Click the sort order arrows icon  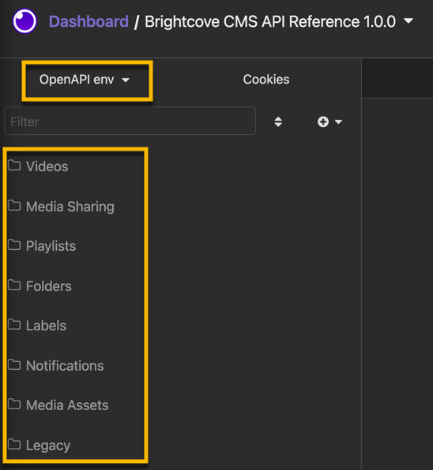tap(278, 121)
